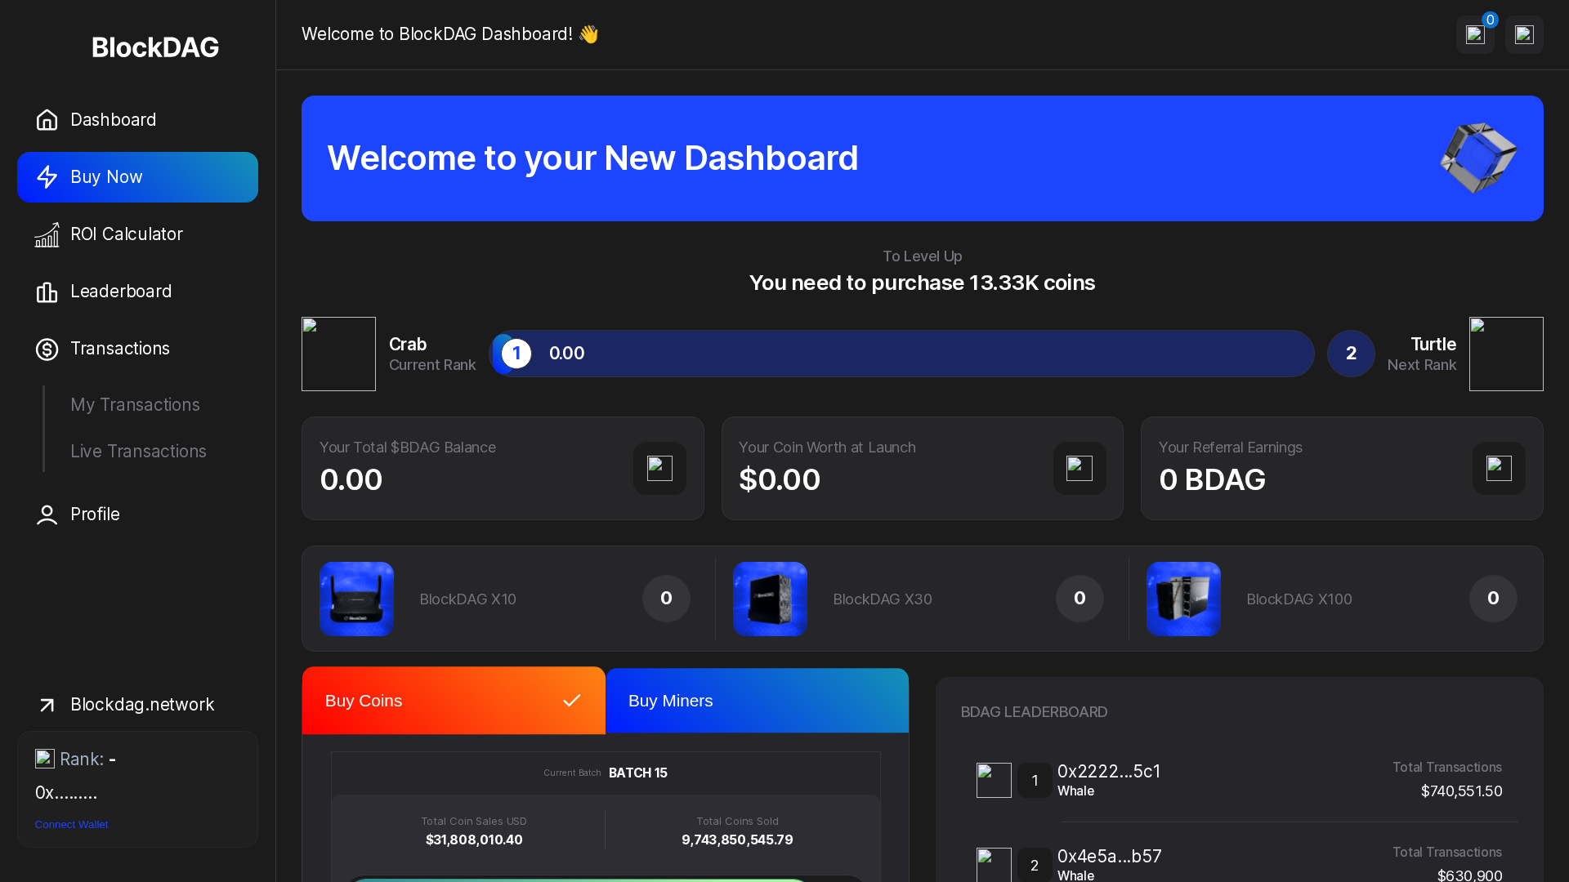Image resolution: width=1569 pixels, height=882 pixels.
Task: Click the $740,551.50 total transactions value
Action: (x=1461, y=791)
